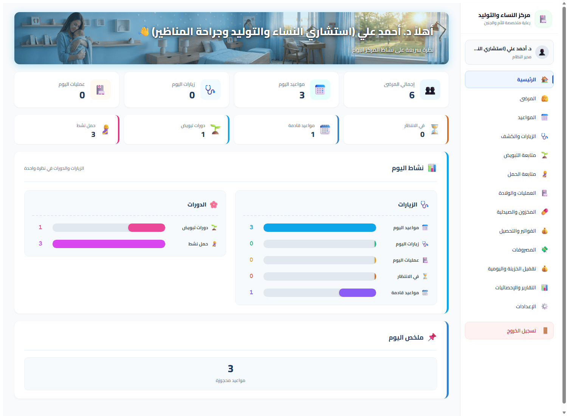567x416 pixels.
Task: Open the إجمالي المرضى total patients card
Action: click(x=396, y=90)
